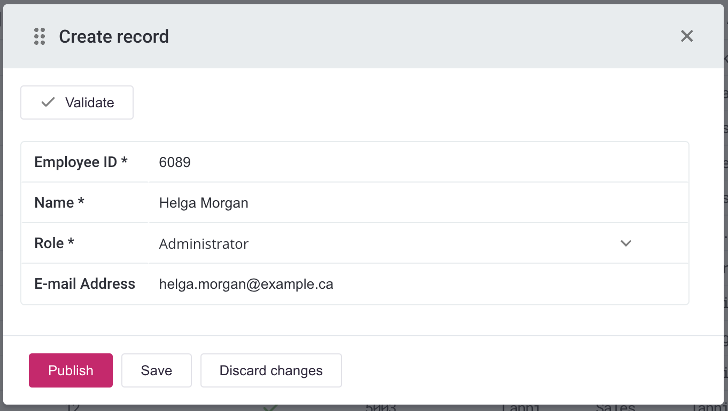Click the checkmark icon inside Validate
Viewport: 728px width, 411px height.
[x=48, y=102]
